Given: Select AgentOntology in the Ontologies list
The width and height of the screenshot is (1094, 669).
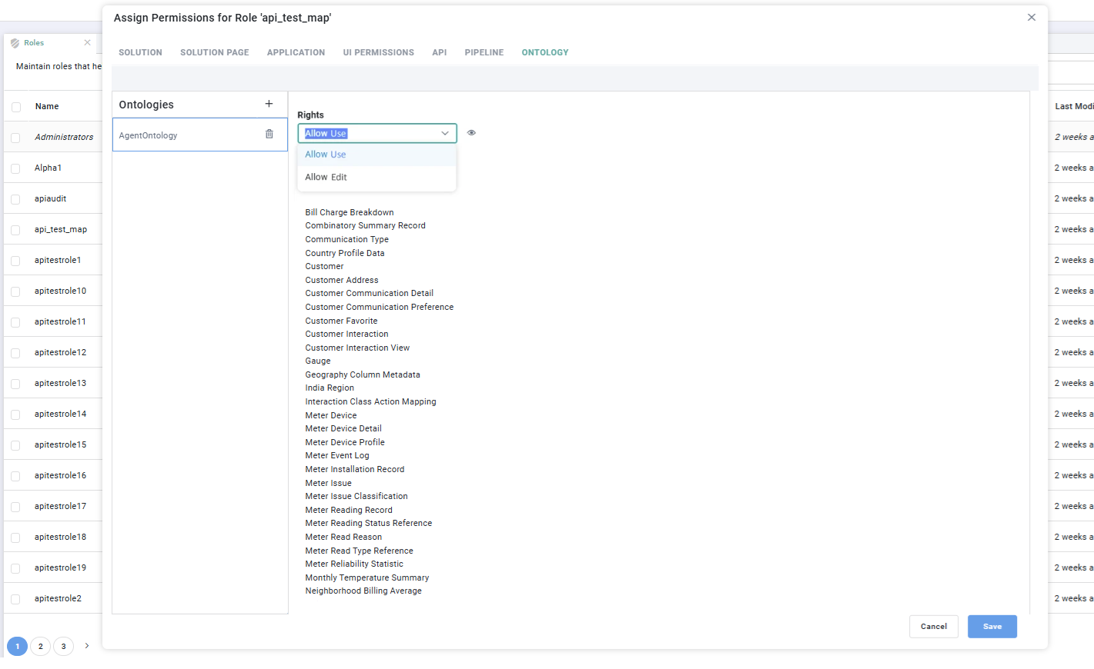Looking at the screenshot, I should (x=200, y=135).
